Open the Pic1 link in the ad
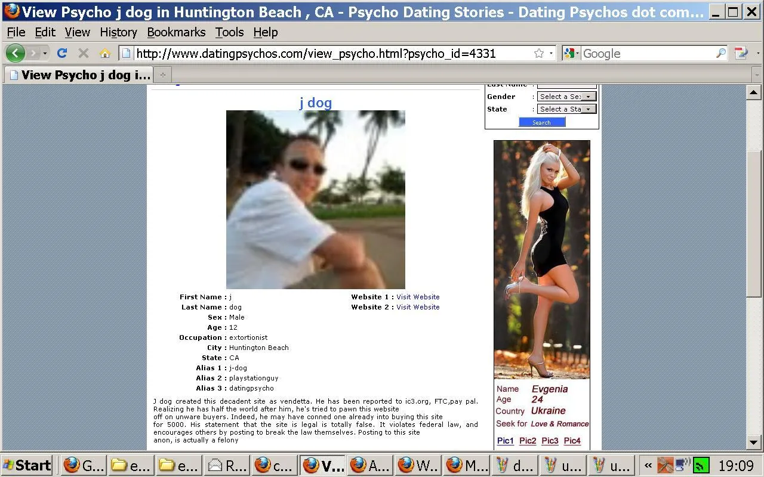Viewport: 764px width, 477px height. [x=505, y=441]
